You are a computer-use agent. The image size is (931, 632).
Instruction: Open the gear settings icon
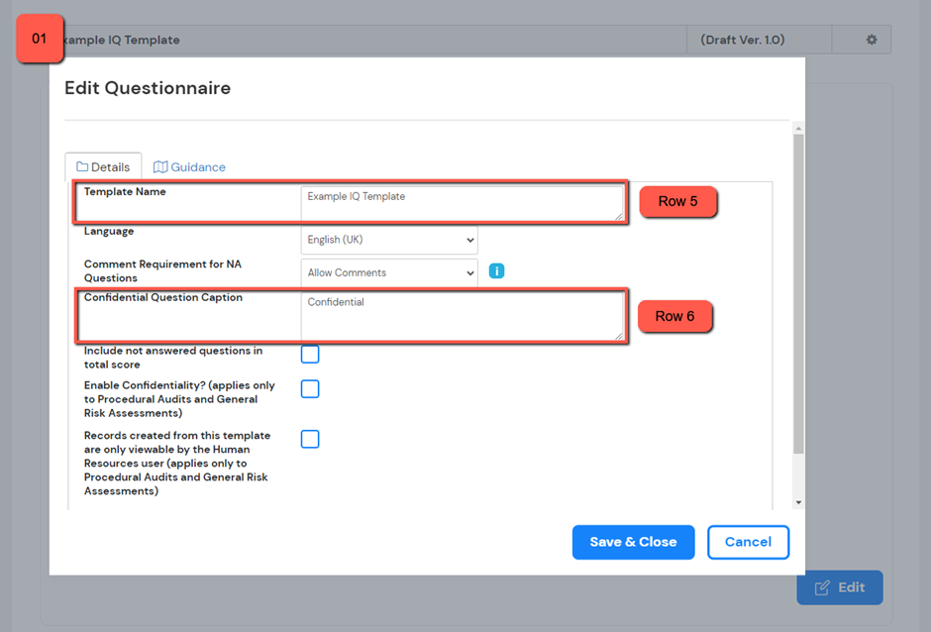pyautogui.click(x=872, y=40)
